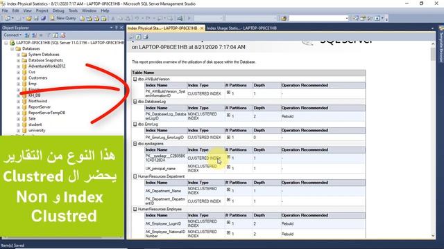The height and width of the screenshot is (249, 444).
Task: Collapse the HumanResources.Department table group
Action: click(x=135, y=176)
